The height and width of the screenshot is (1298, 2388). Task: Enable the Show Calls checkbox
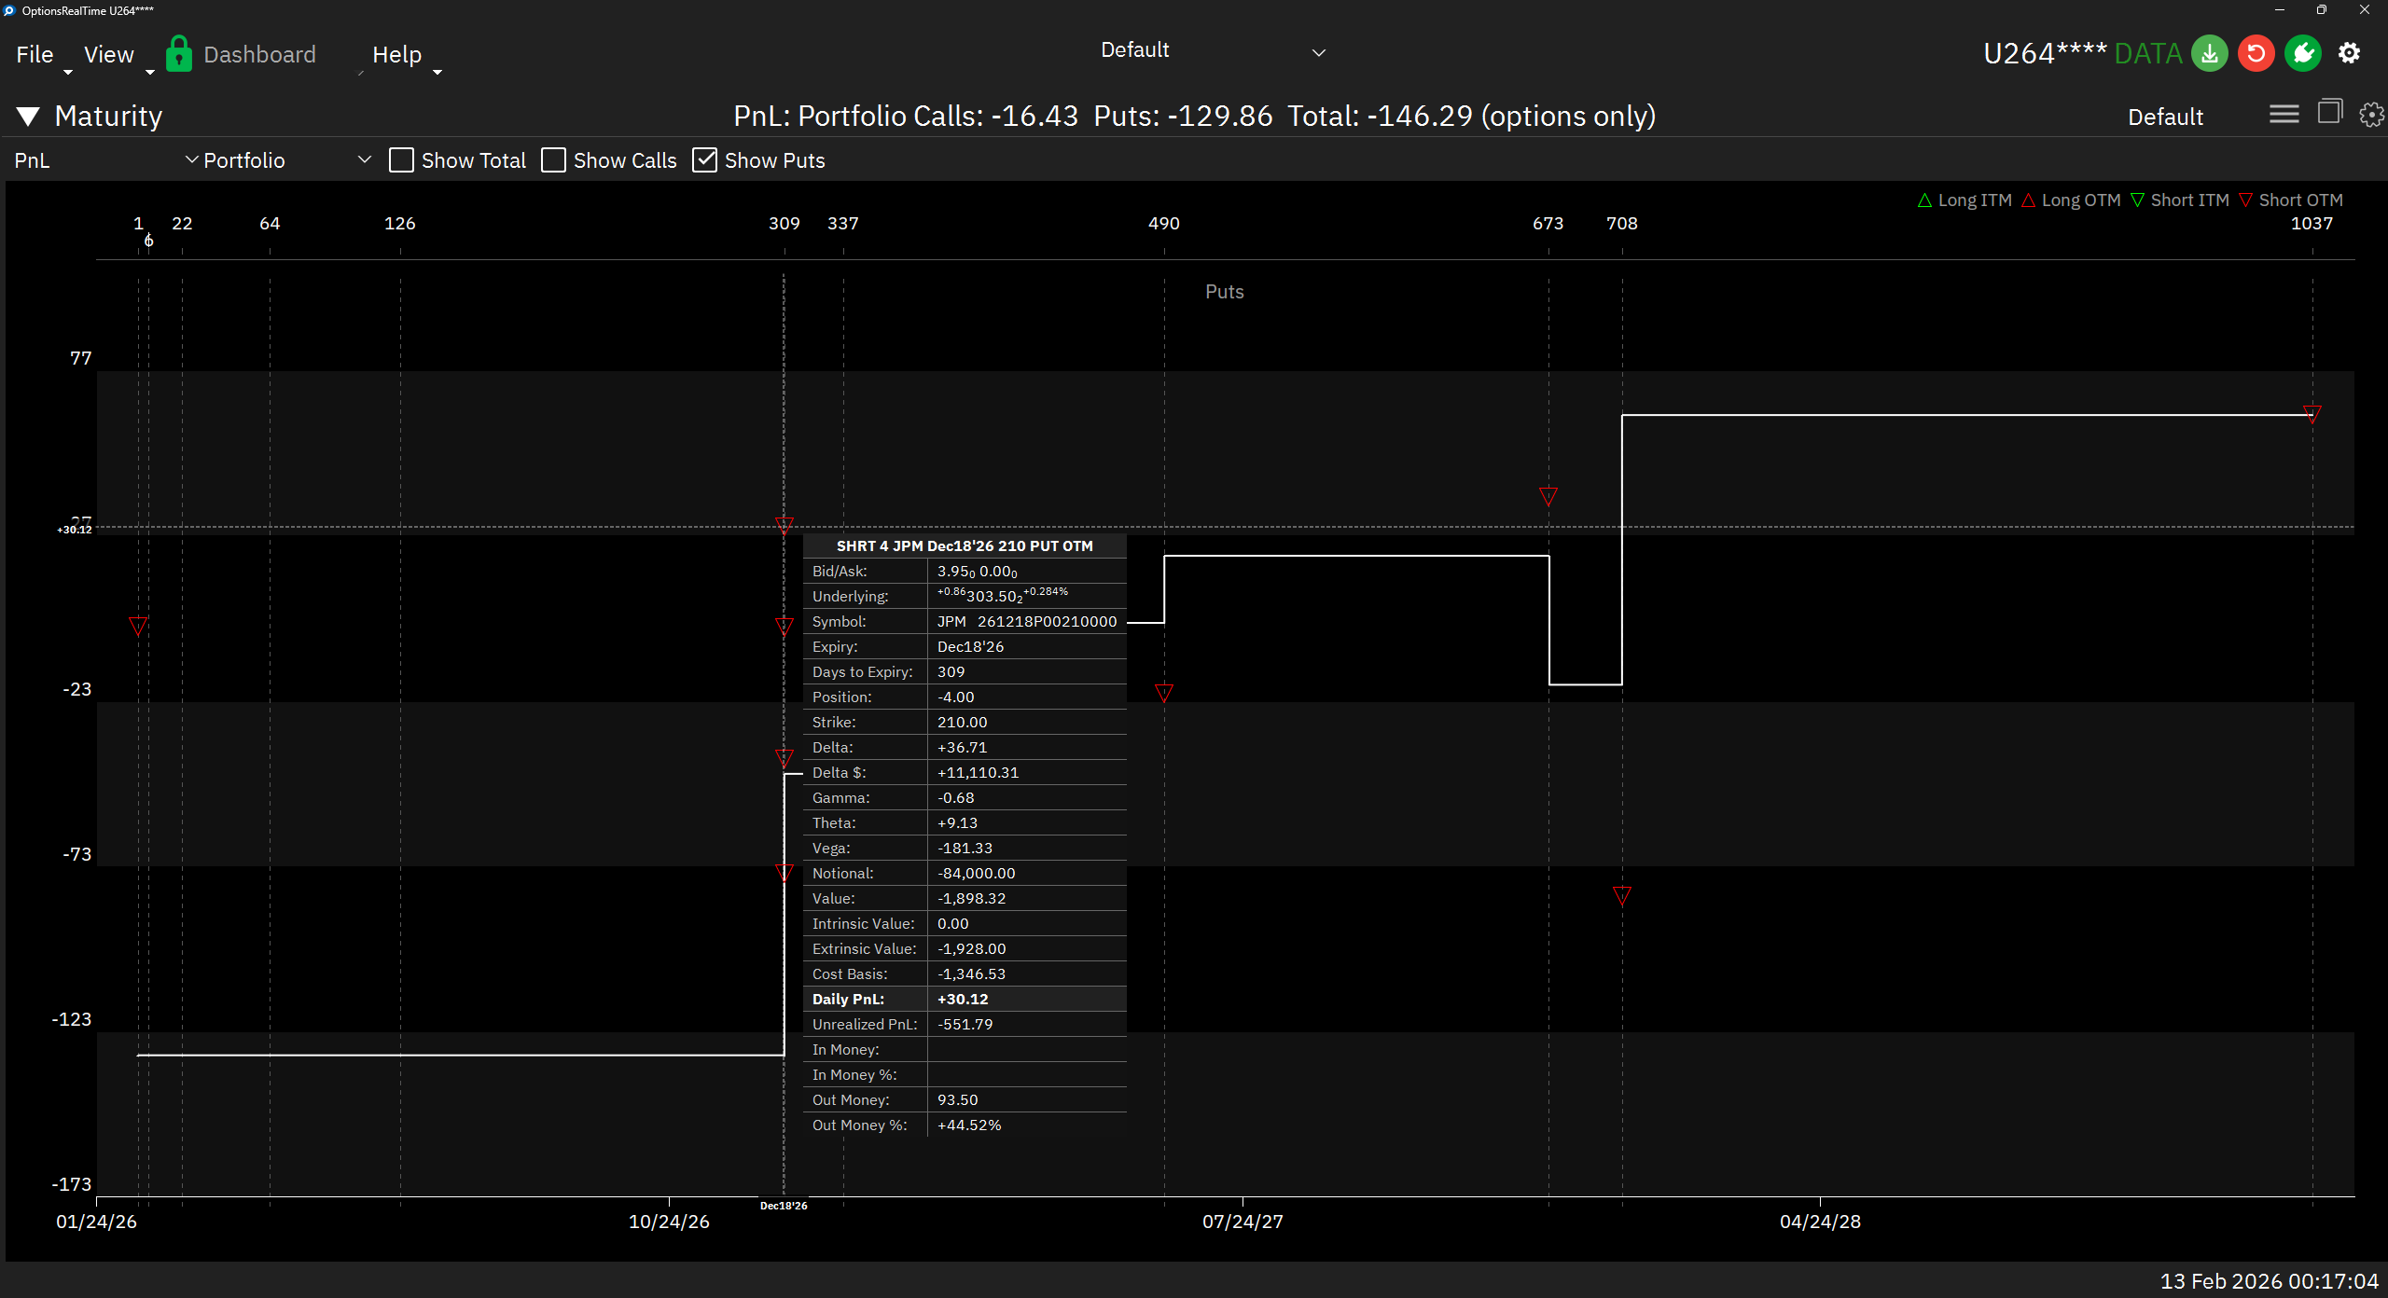(x=553, y=160)
